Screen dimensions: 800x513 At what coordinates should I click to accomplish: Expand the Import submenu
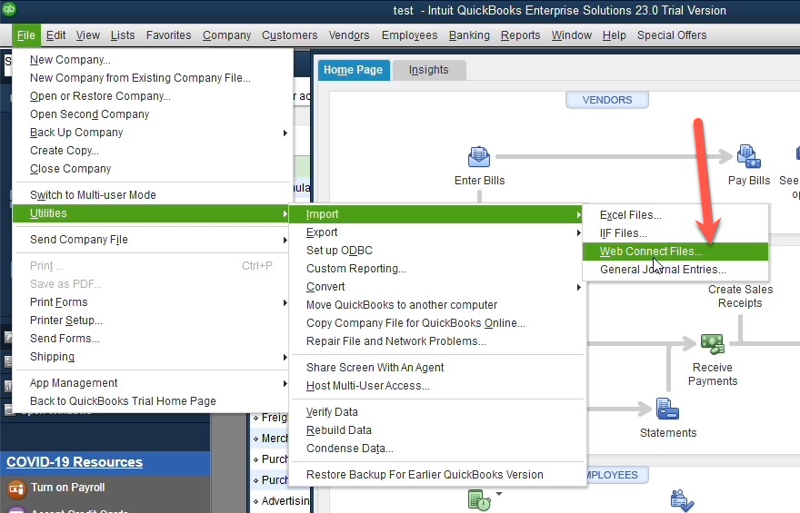click(436, 214)
